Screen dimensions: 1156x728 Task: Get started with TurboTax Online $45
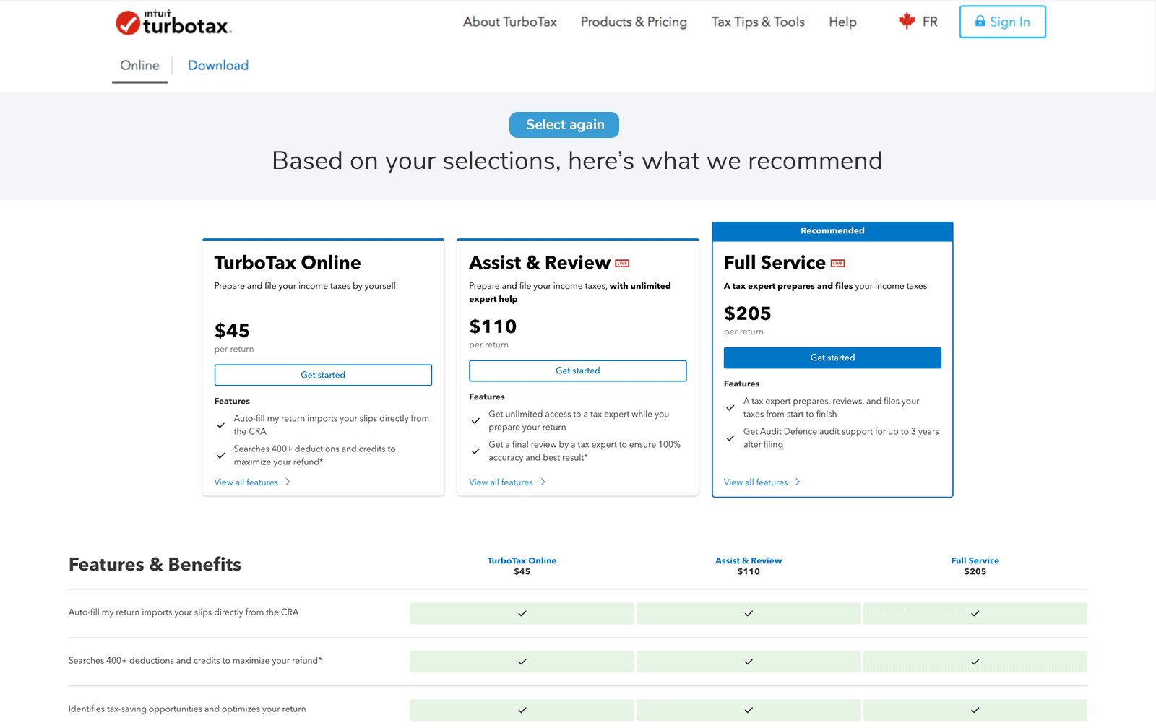click(323, 375)
